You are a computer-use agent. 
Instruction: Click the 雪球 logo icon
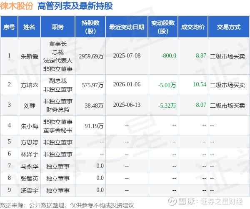coord(172,201)
